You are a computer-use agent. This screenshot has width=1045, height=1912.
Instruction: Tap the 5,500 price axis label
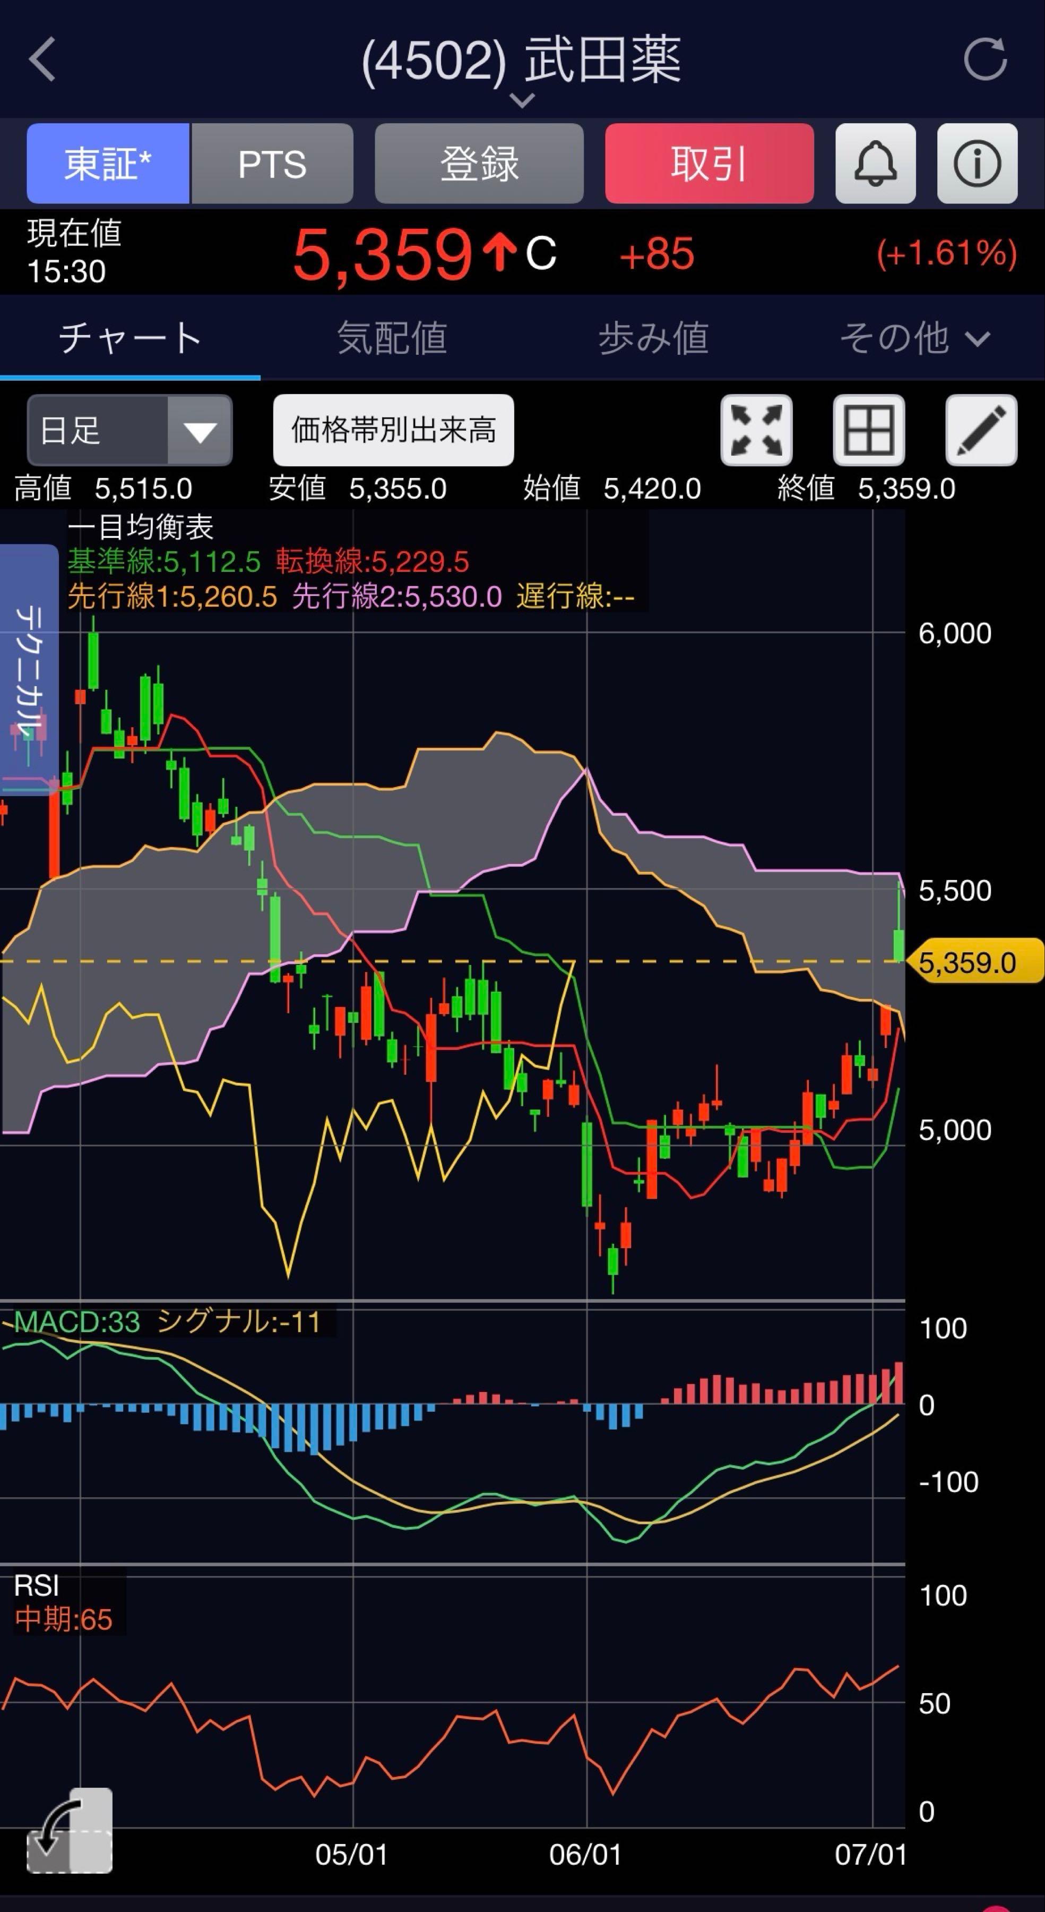click(955, 890)
